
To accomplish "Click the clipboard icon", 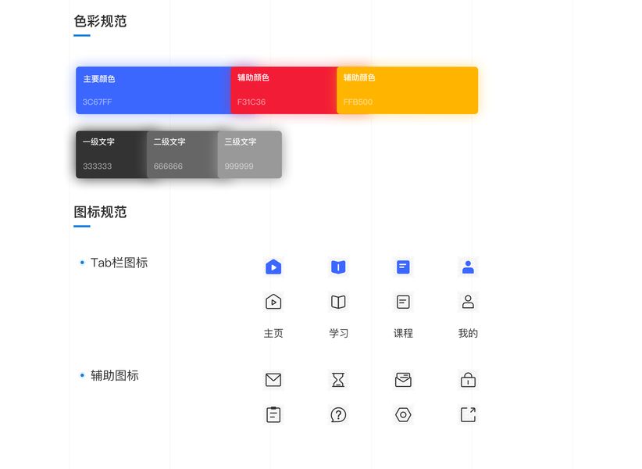I will click(x=273, y=414).
